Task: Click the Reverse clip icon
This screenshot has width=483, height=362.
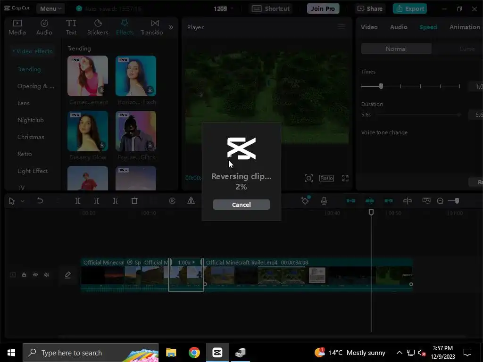Action: click(x=172, y=201)
